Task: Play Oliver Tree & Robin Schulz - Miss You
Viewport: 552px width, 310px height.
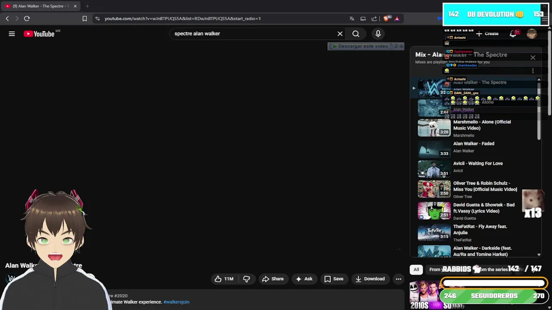Action: click(485, 186)
